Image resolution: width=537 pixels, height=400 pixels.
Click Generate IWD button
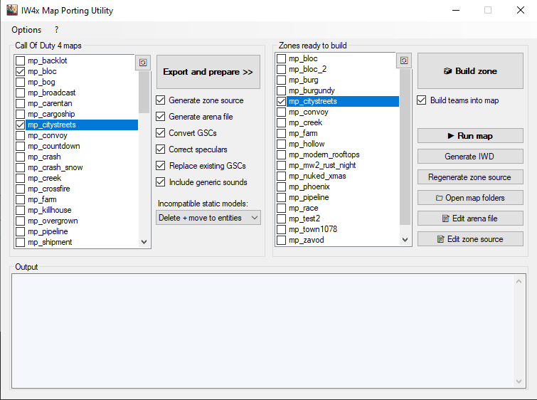470,157
